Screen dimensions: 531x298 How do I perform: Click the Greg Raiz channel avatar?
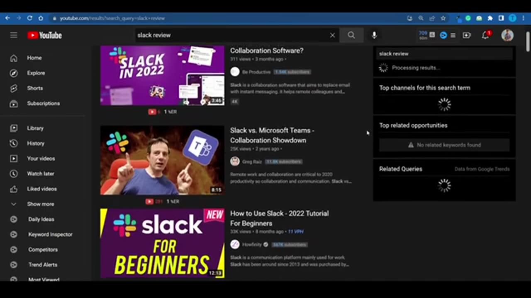pyautogui.click(x=235, y=161)
